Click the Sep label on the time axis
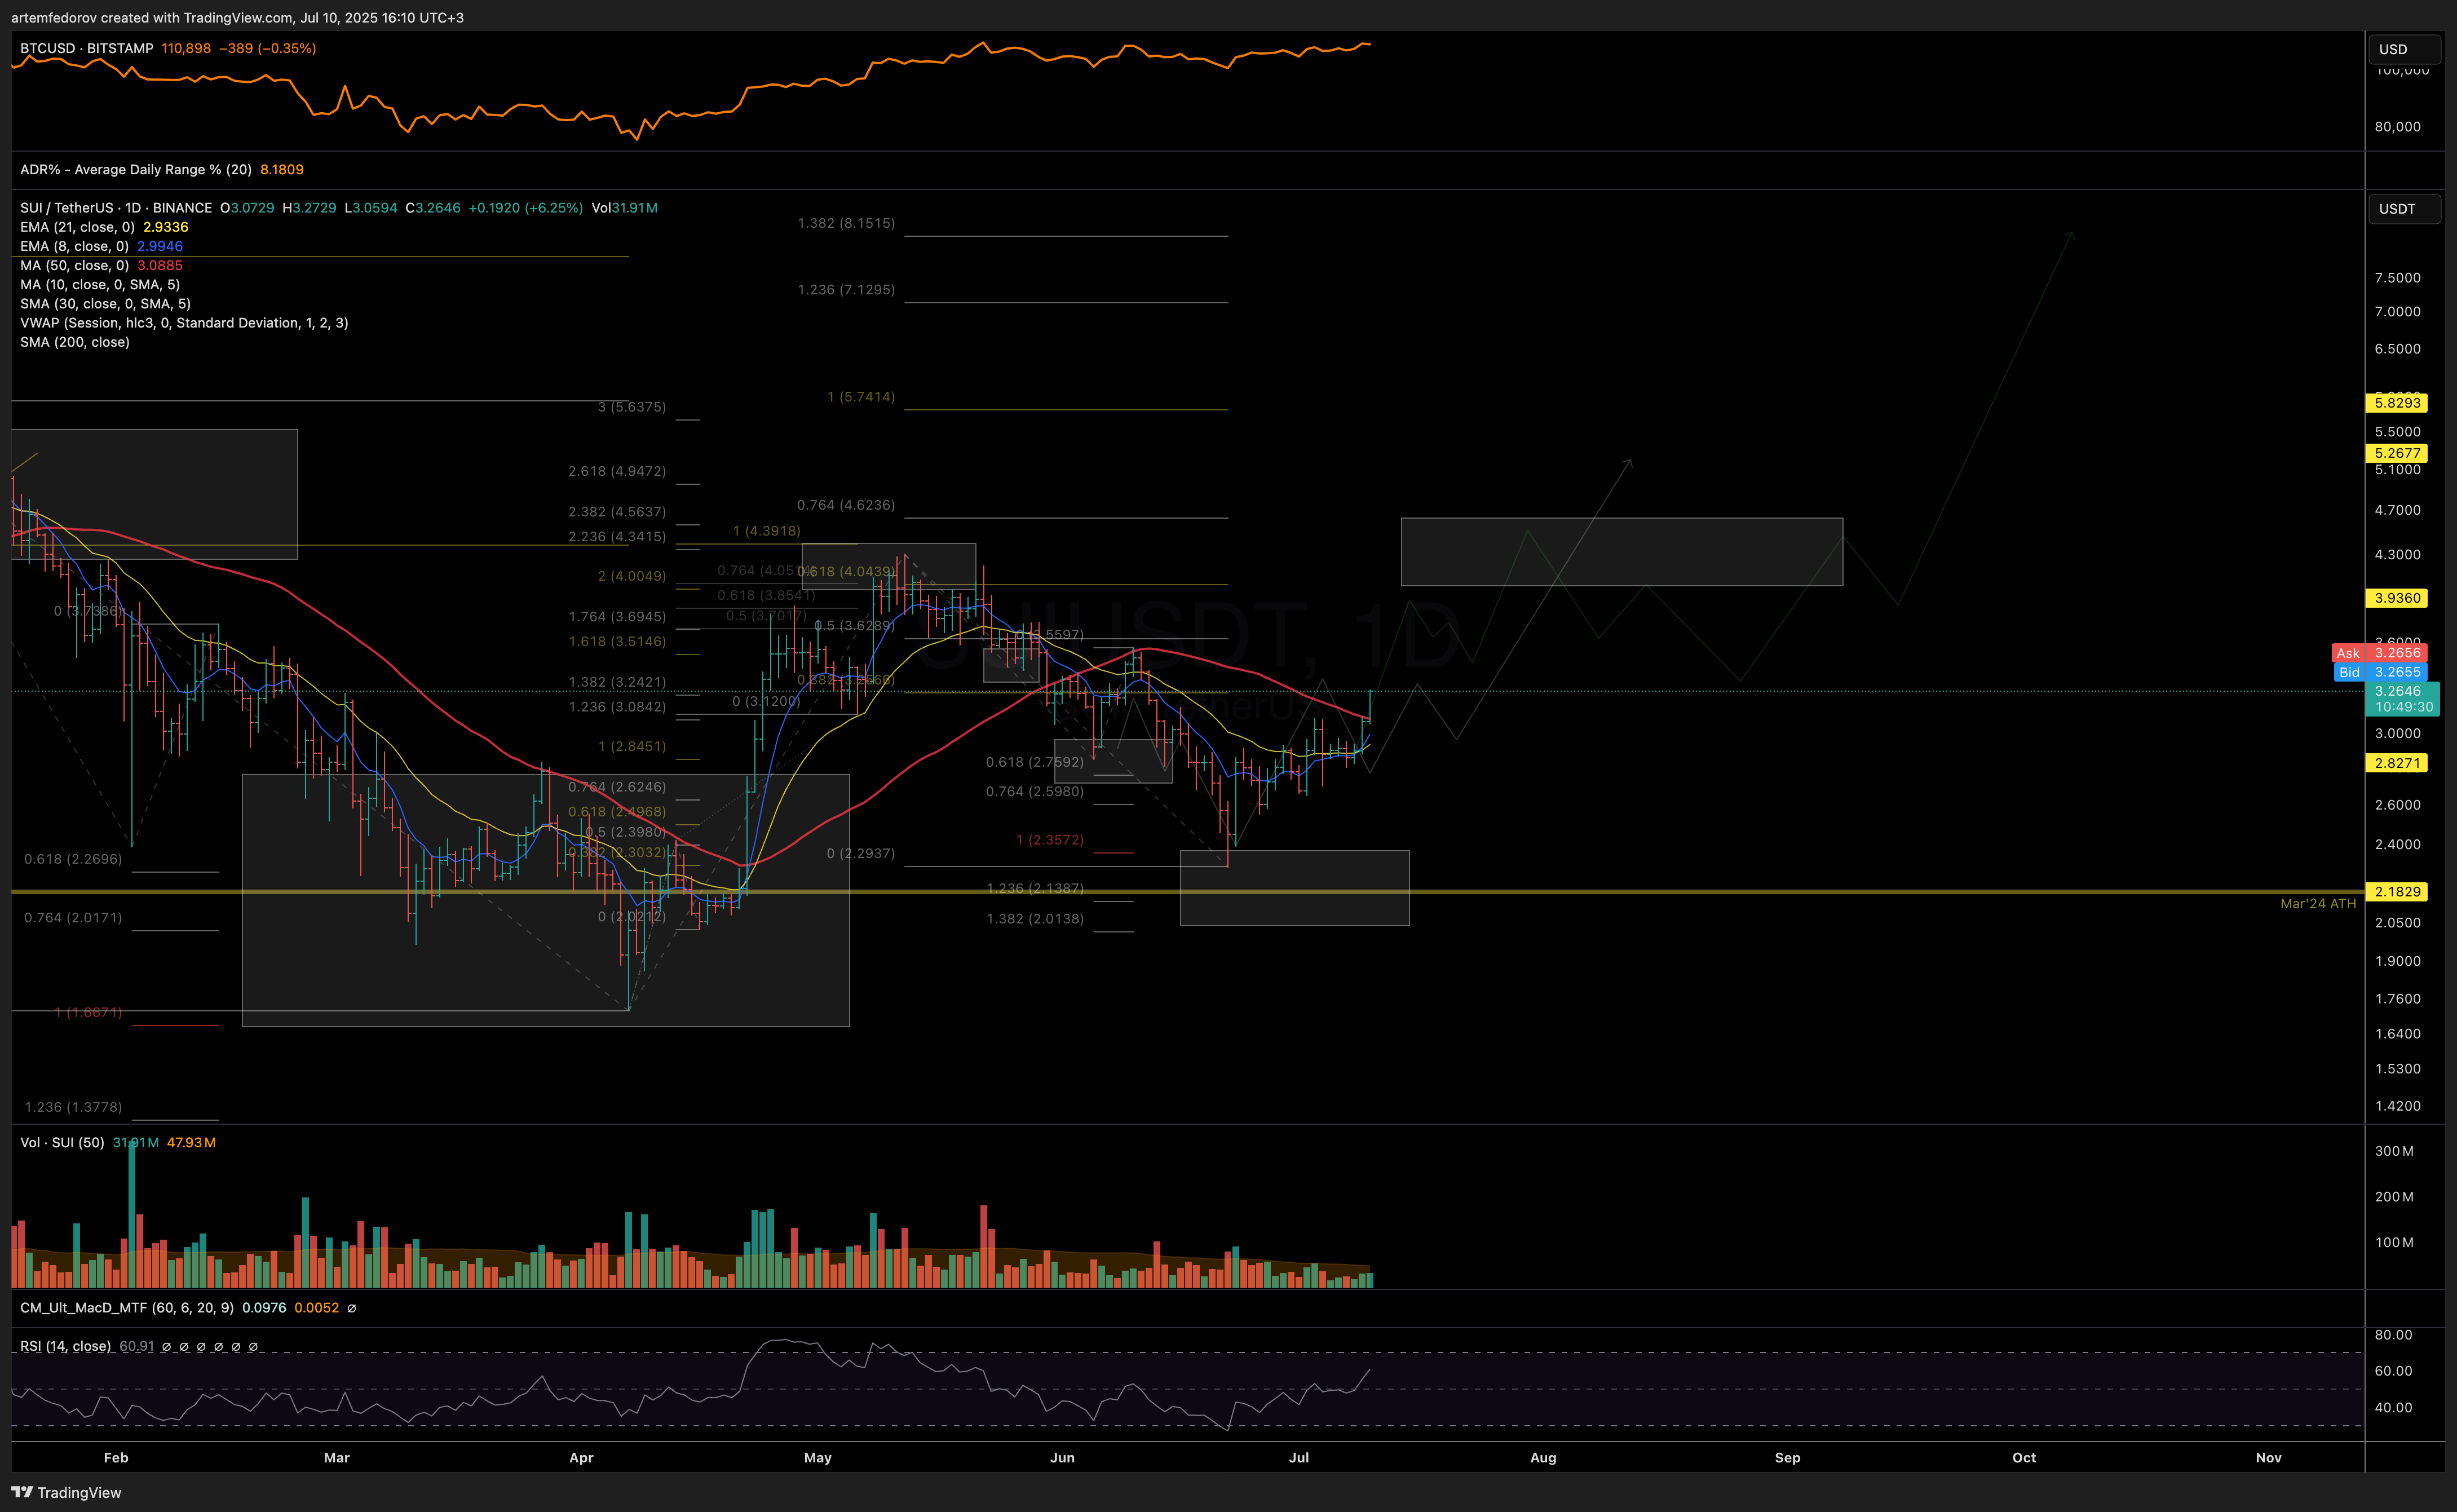The image size is (2457, 1512). (x=1787, y=1458)
